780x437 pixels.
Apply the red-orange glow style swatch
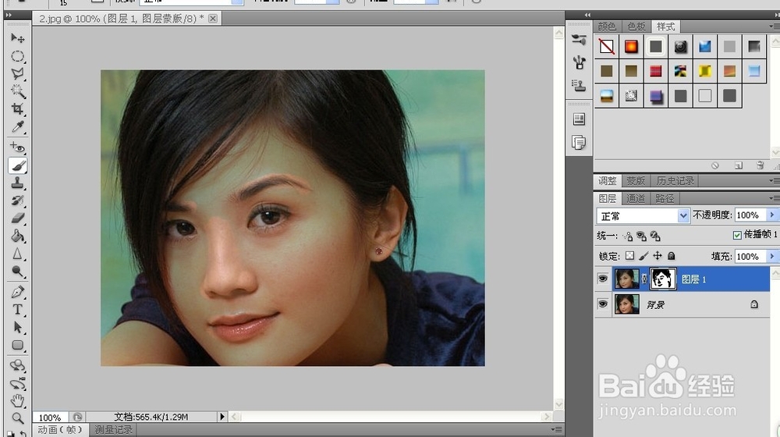pos(631,47)
